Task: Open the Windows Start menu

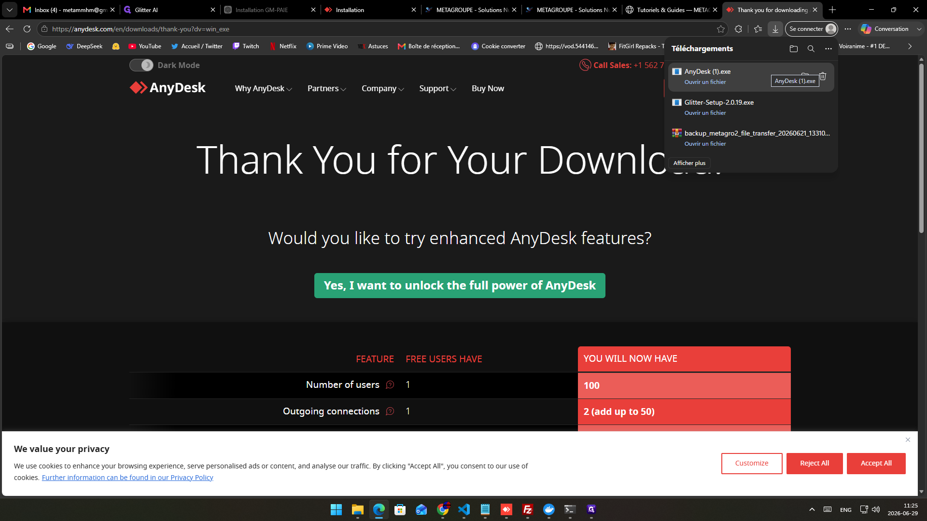Action: coord(336,509)
